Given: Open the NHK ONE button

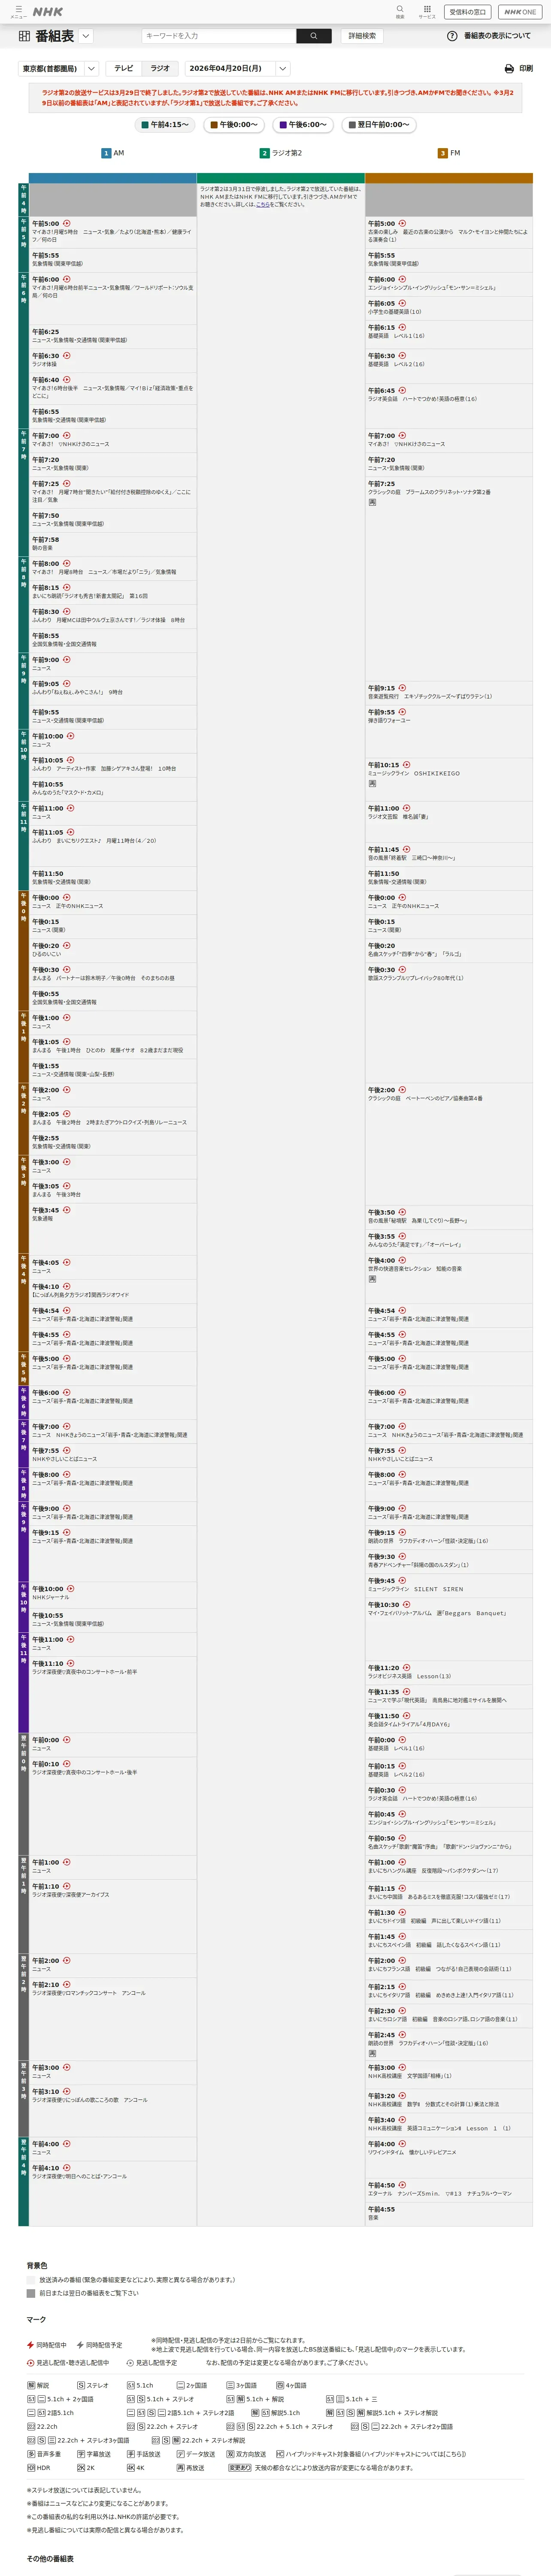Looking at the screenshot, I should coord(520,12).
